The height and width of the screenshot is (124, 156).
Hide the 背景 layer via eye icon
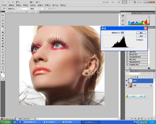click(127, 86)
